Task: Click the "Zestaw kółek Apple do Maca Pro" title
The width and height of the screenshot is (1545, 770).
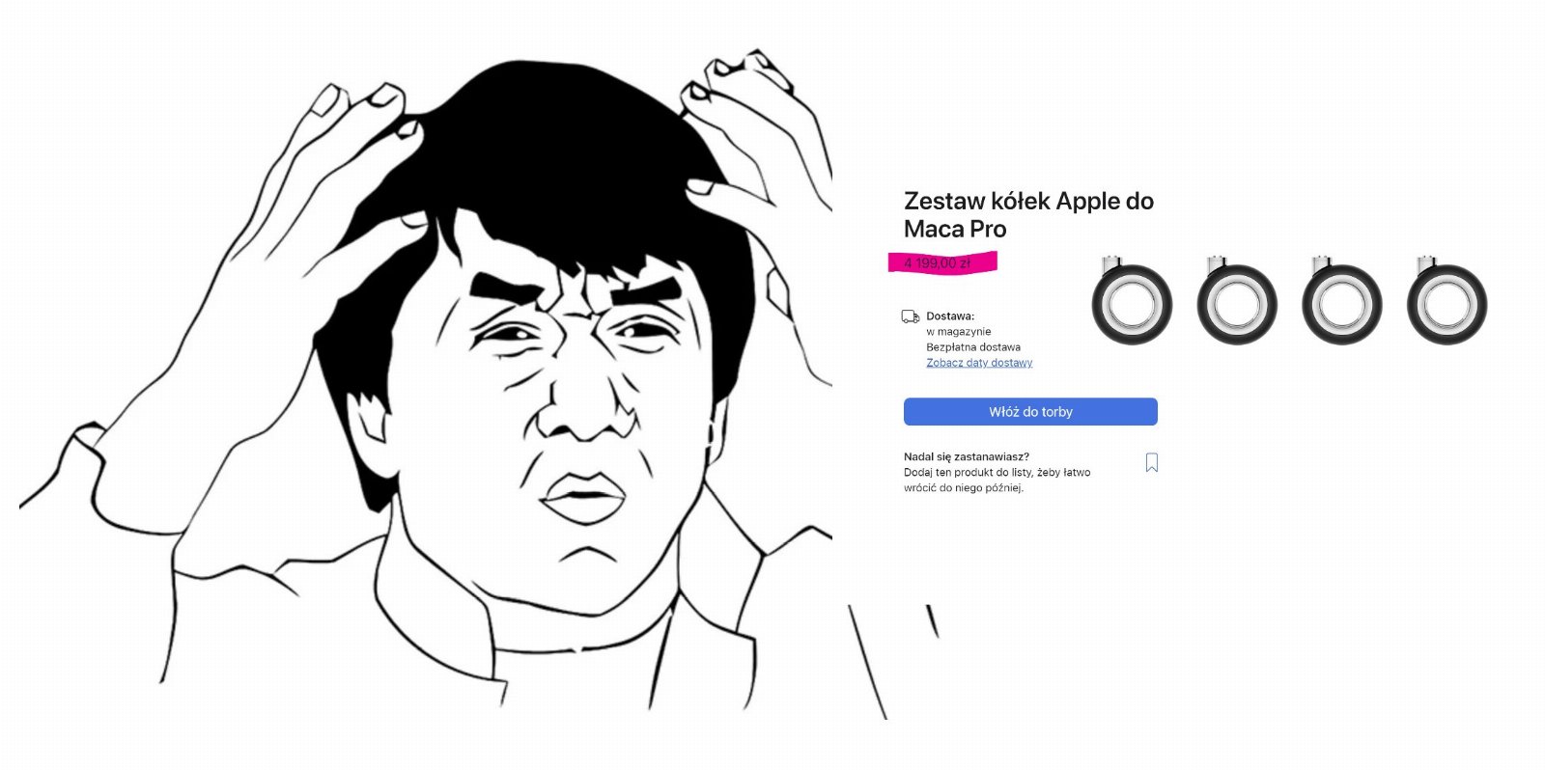Action: click(x=1028, y=215)
